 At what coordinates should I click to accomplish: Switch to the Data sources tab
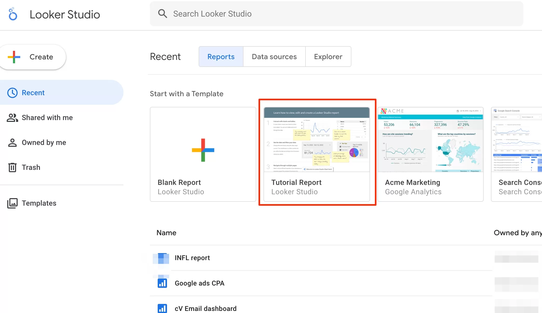pyautogui.click(x=274, y=57)
